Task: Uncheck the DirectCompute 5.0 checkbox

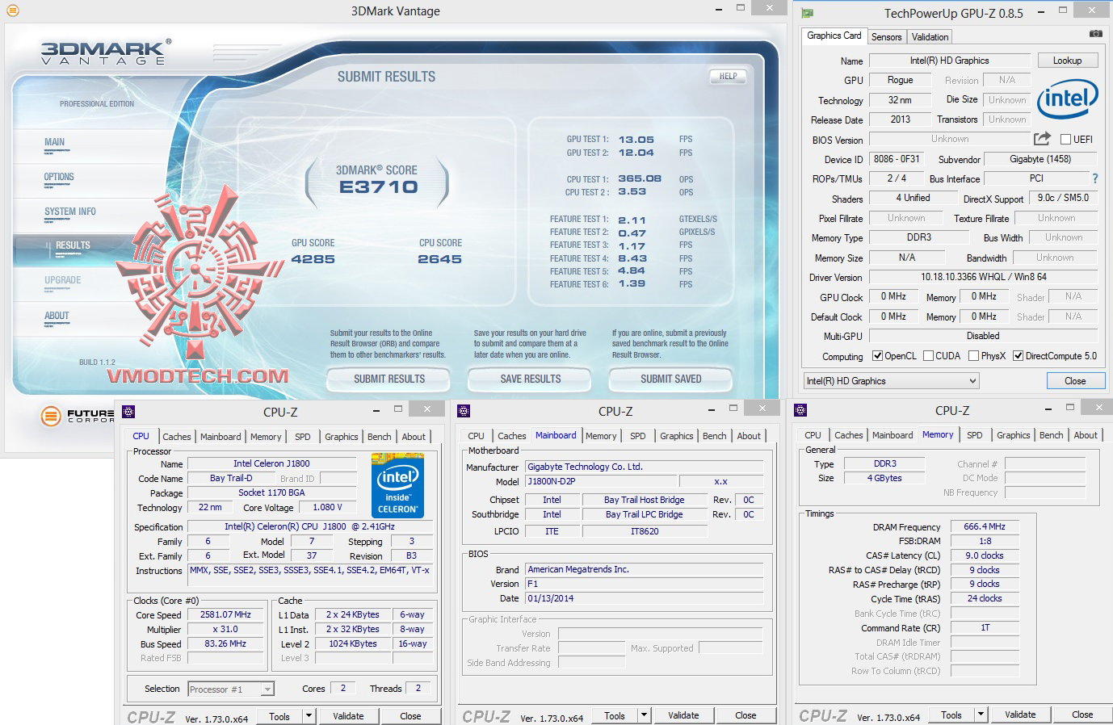Action: click(1018, 356)
